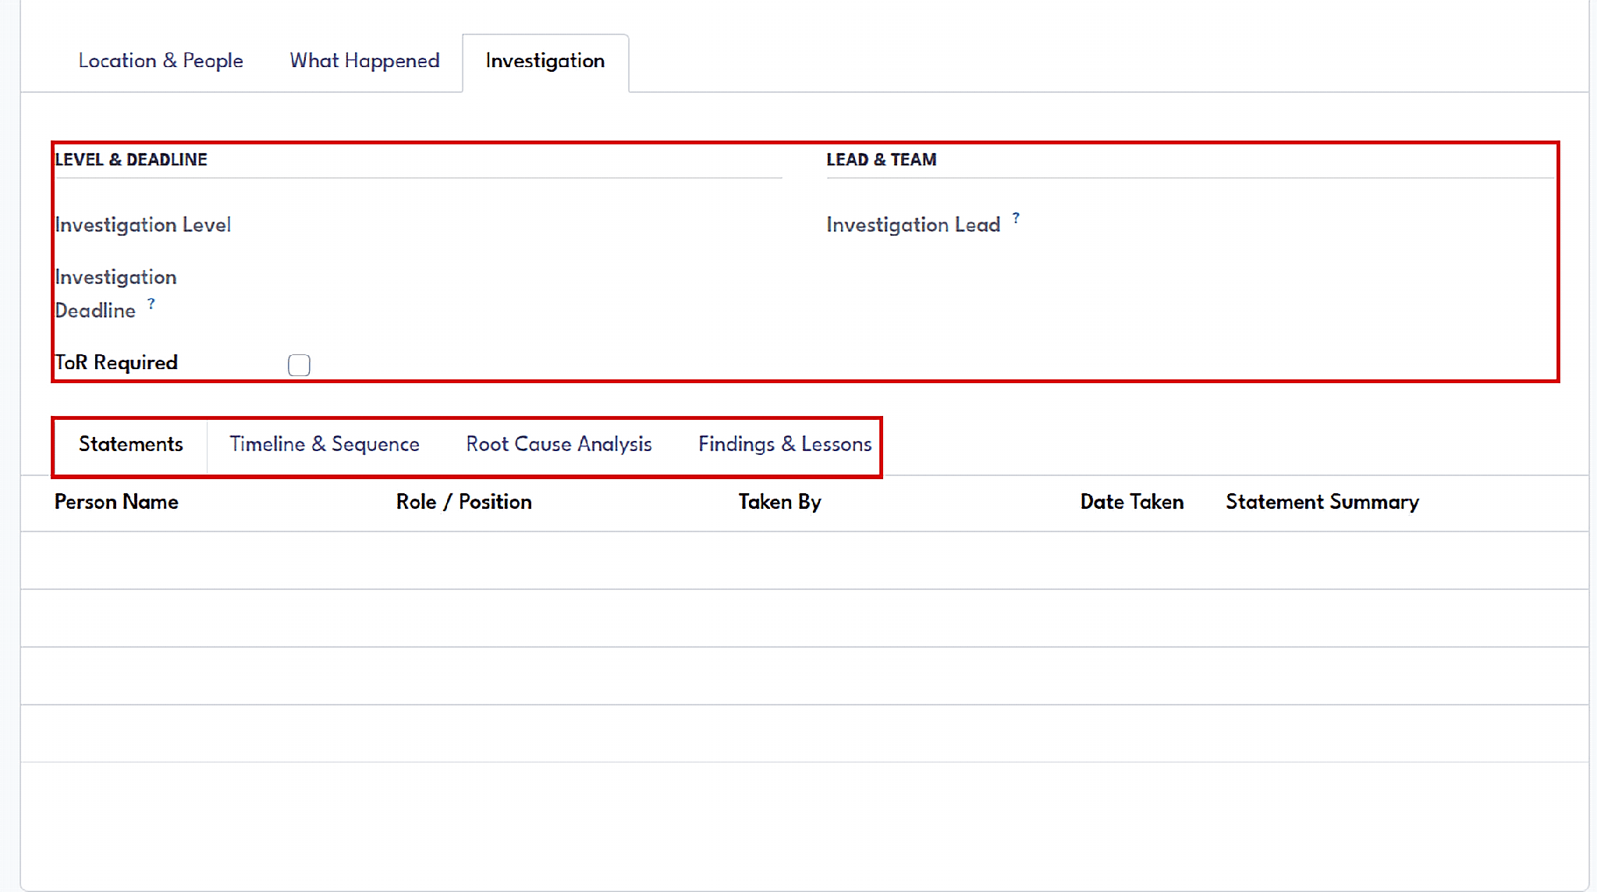
Task: Click the Investigation Level field label
Action: click(143, 225)
